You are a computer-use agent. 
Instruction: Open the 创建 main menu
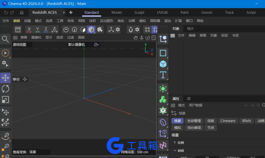[x=27, y=21]
